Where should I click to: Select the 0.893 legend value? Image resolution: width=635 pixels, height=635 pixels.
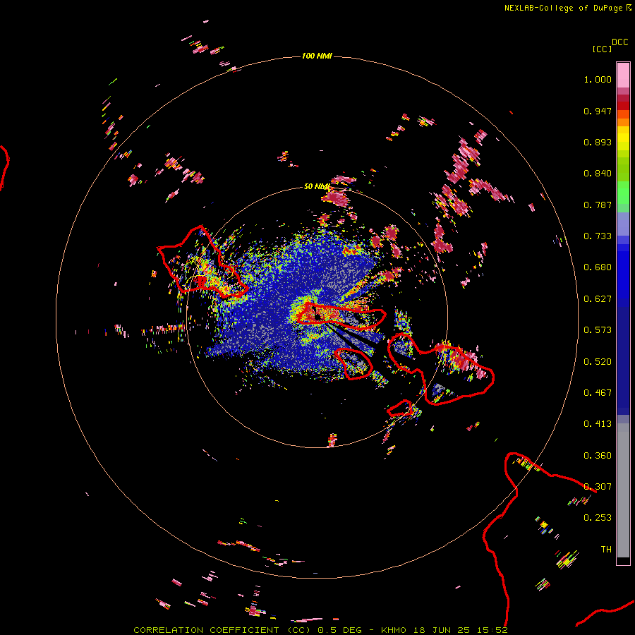(x=598, y=142)
